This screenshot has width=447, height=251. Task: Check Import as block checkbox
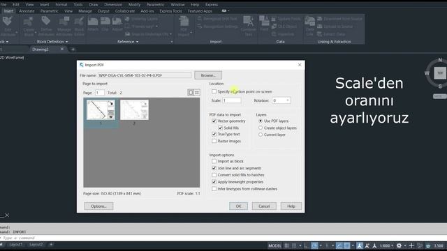coord(214,161)
